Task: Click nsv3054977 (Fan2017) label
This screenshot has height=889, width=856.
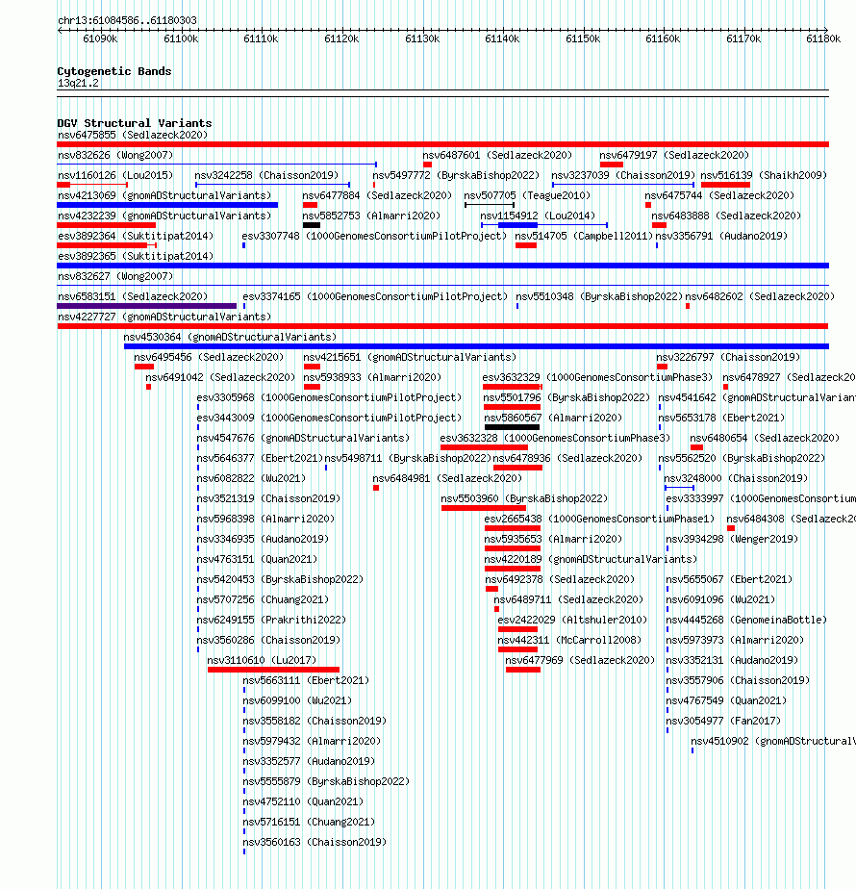Action: pos(722,722)
